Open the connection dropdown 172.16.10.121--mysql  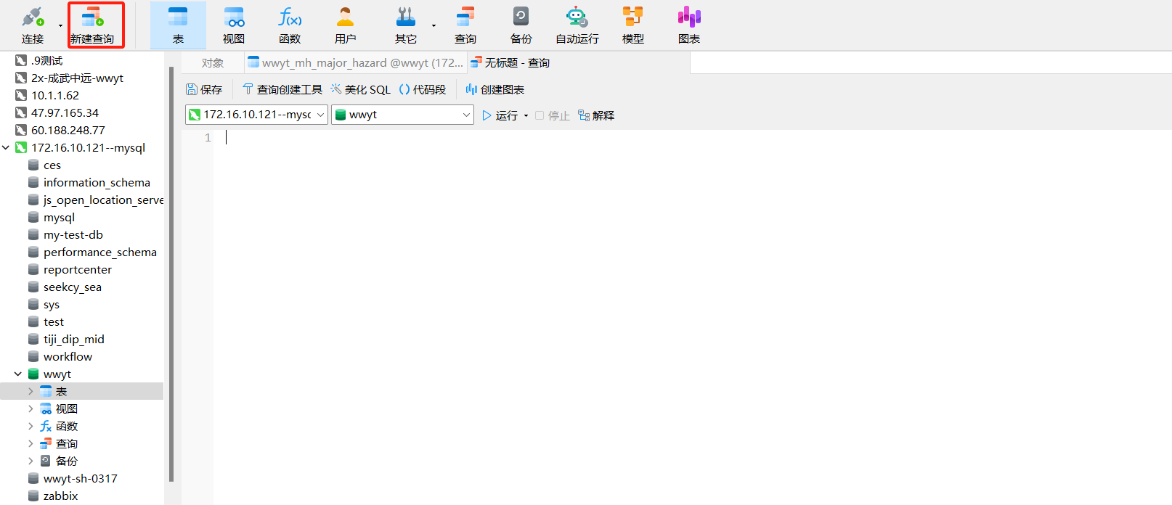click(256, 115)
